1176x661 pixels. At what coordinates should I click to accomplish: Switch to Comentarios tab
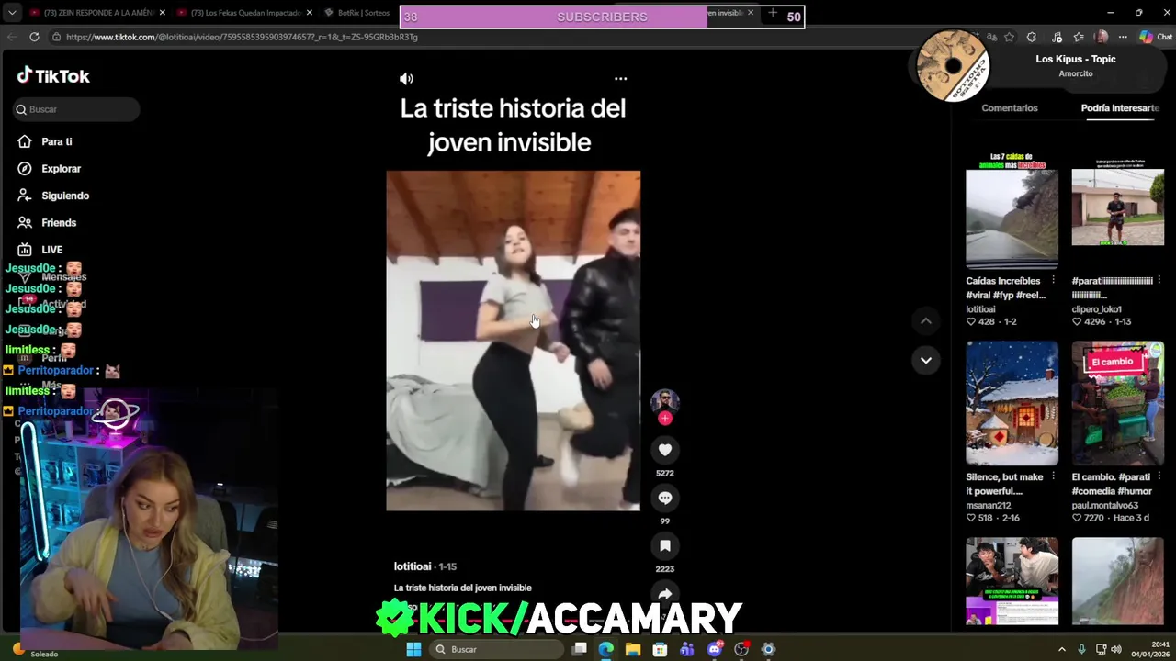1010,108
